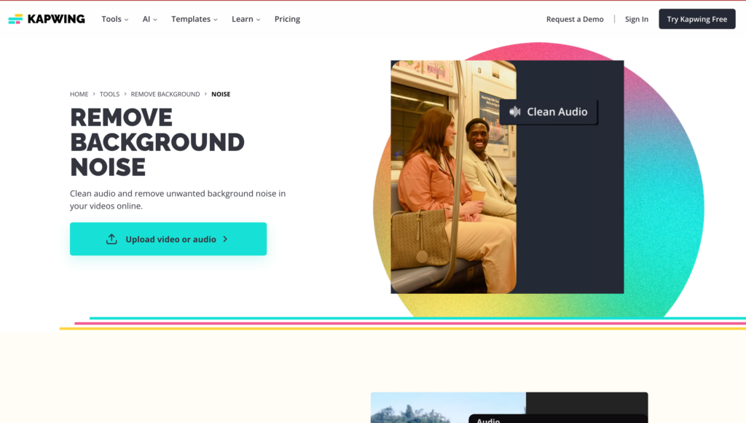The image size is (746, 423).
Task: Expand the AI menu
Action: click(149, 19)
